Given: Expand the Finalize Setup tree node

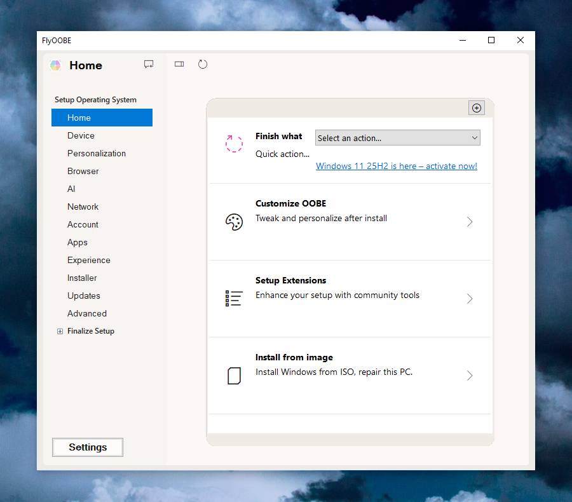Looking at the screenshot, I should click(x=60, y=331).
